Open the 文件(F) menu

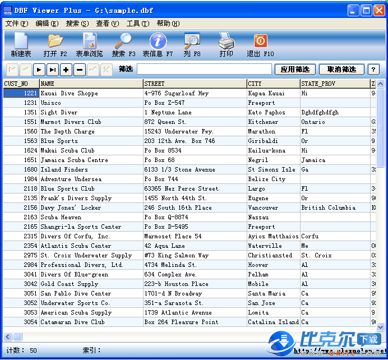pyautogui.click(x=17, y=24)
